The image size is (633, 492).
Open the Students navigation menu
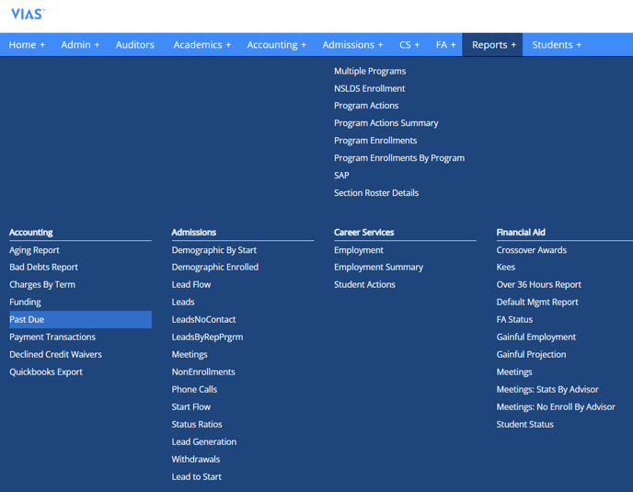tap(556, 45)
